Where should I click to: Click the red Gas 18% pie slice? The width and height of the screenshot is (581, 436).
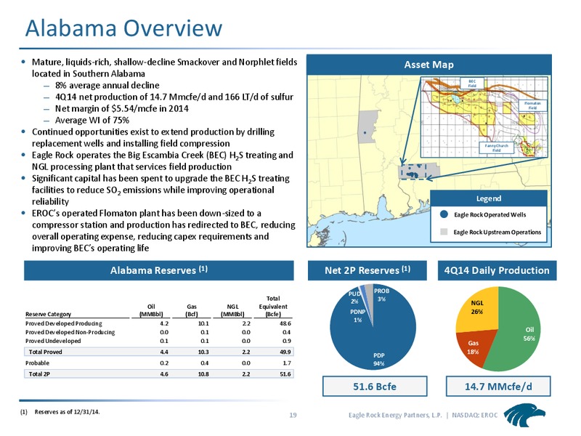pyautogui.click(x=473, y=347)
